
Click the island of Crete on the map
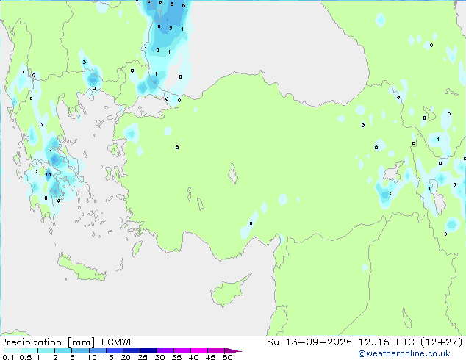click(x=81, y=267)
